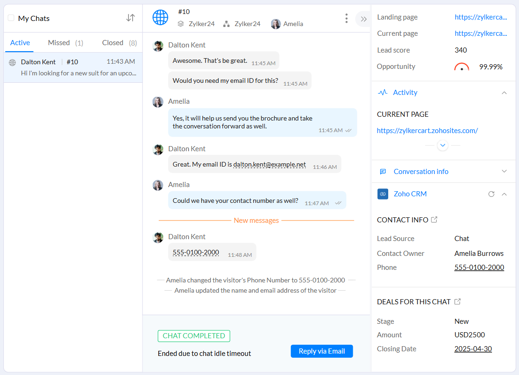Click the Opportunity 99.99% value
The height and width of the screenshot is (375, 519).
[x=491, y=67]
